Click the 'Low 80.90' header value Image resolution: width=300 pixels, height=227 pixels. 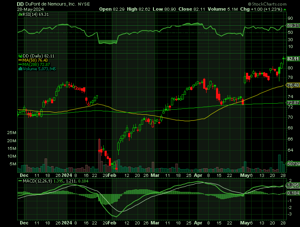point(164,9)
